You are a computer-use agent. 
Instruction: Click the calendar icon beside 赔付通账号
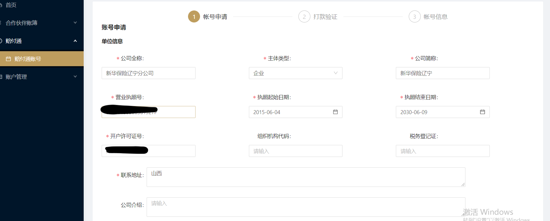pyautogui.click(x=8, y=59)
